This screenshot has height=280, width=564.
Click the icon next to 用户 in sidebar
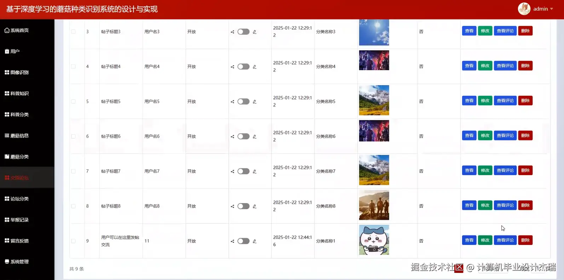pos(7,51)
